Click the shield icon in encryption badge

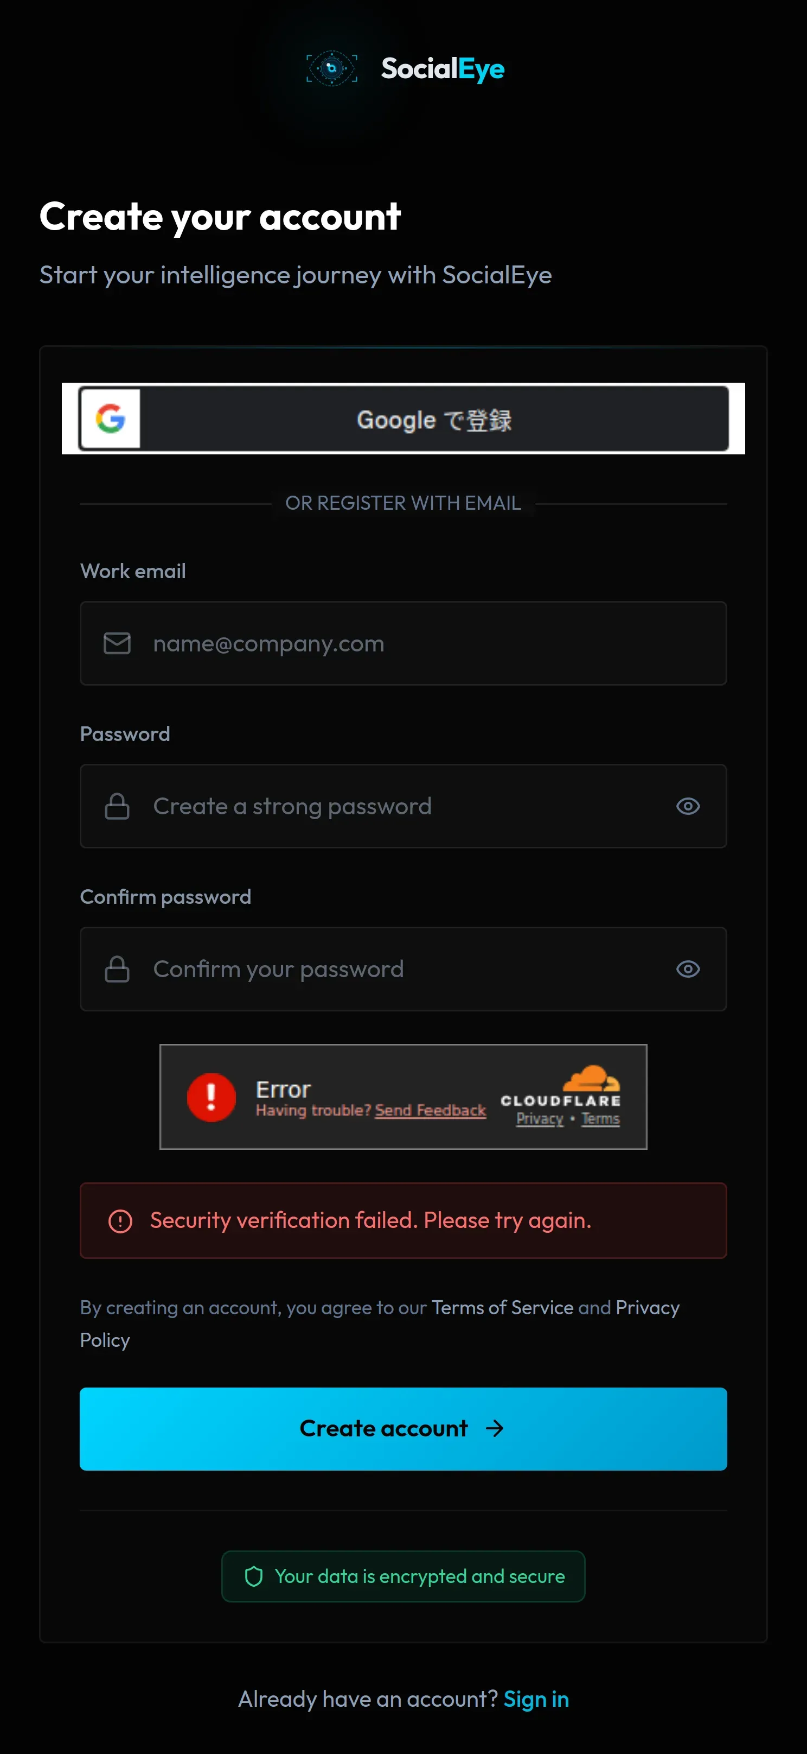pyautogui.click(x=254, y=1576)
